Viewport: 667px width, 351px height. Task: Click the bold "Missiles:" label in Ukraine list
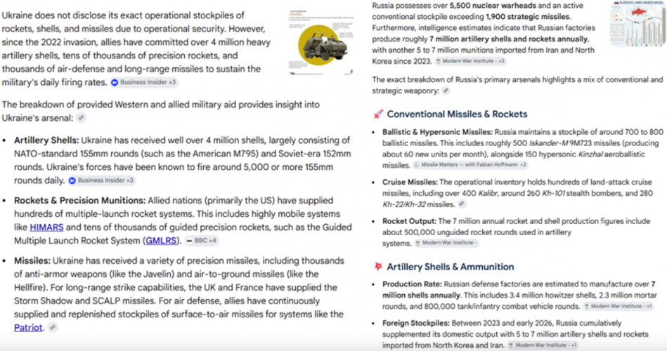pyautogui.click(x=32, y=261)
